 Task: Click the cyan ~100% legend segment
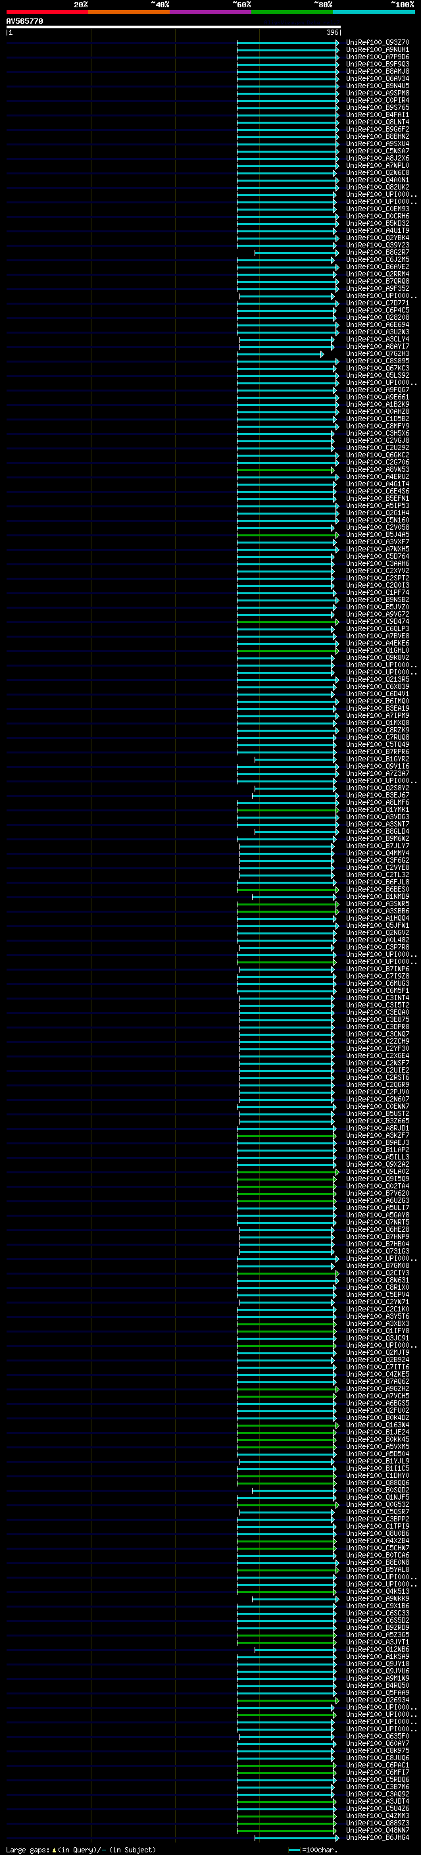(x=374, y=12)
